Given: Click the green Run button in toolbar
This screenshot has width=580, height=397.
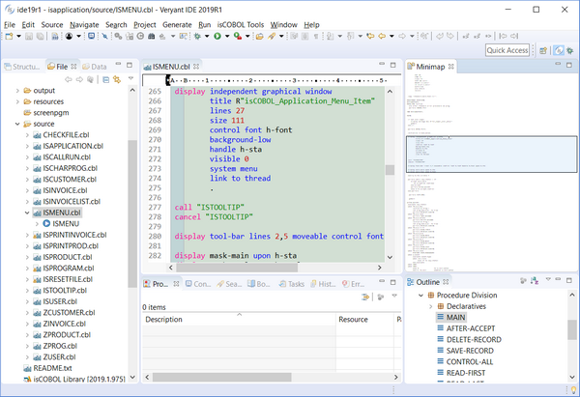Looking at the screenshot, I should click(216, 36).
